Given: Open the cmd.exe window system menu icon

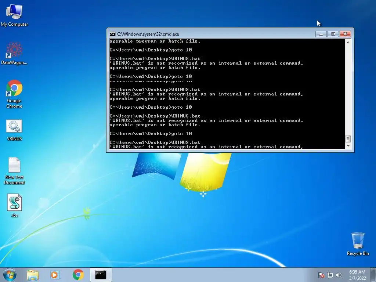Looking at the screenshot, I should [x=112, y=34].
